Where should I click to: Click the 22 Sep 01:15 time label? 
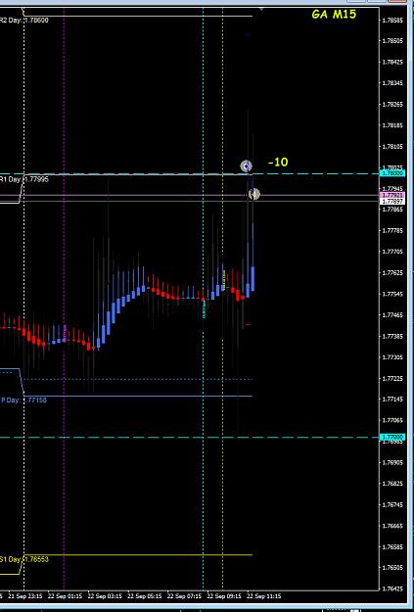(68, 596)
